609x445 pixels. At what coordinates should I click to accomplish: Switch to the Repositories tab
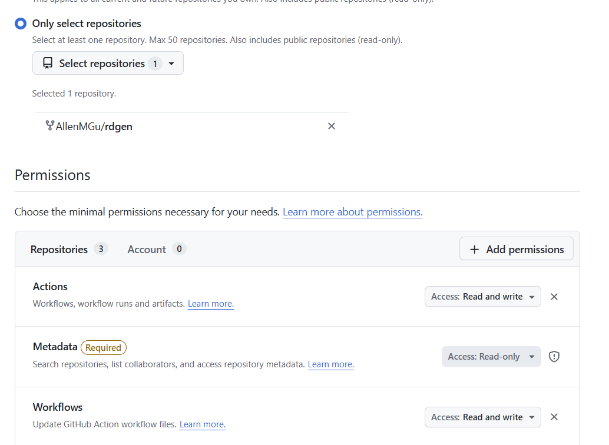point(68,249)
